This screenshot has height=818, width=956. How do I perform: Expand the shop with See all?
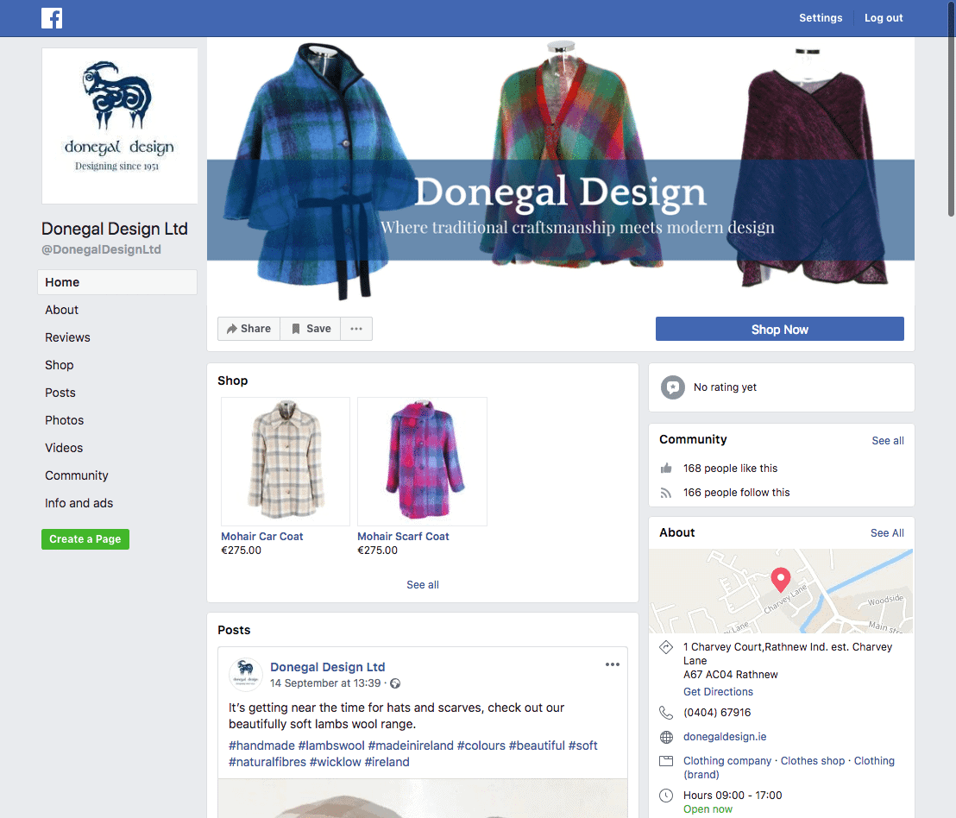423,585
